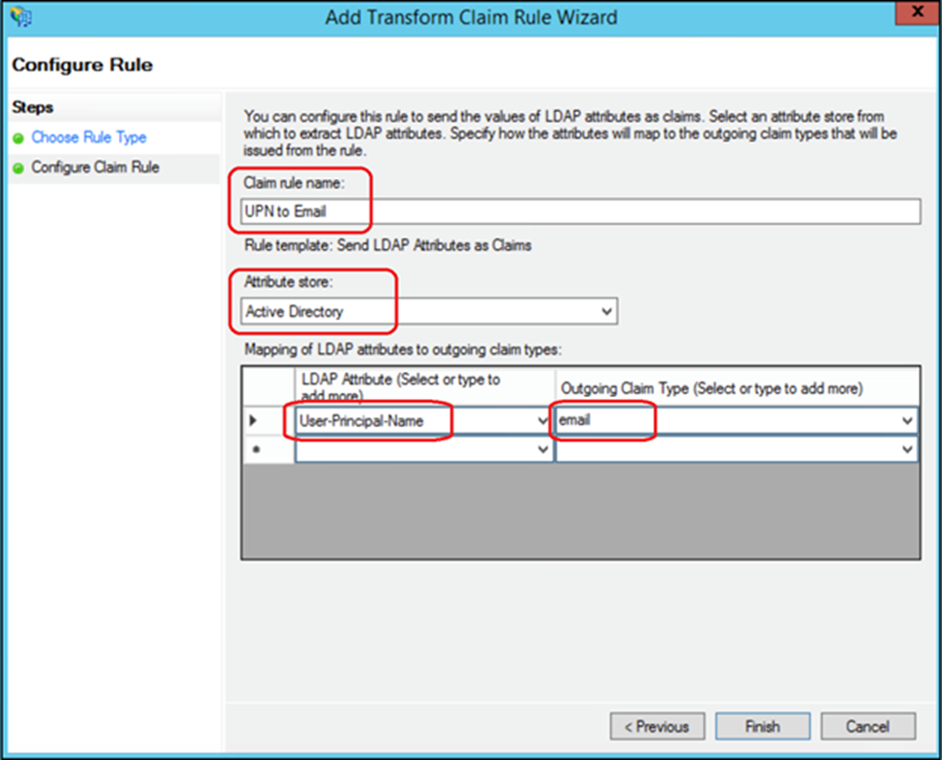Screen dimensions: 942x760
Task: Click green bullet beside Configure Claim Rule
Action: [18, 168]
